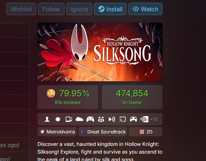This screenshot has height=161, width=206.
Task: Open the Great Soundtrack tag
Action: [x=103, y=132]
